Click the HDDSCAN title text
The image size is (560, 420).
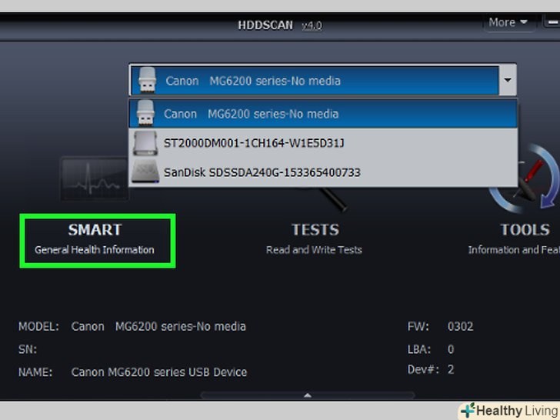pos(265,25)
